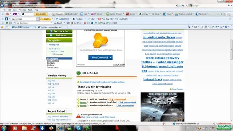Viewport: 233px width, 131px height.
Task: Switch to the YouTube tab
Action: (51, 27)
